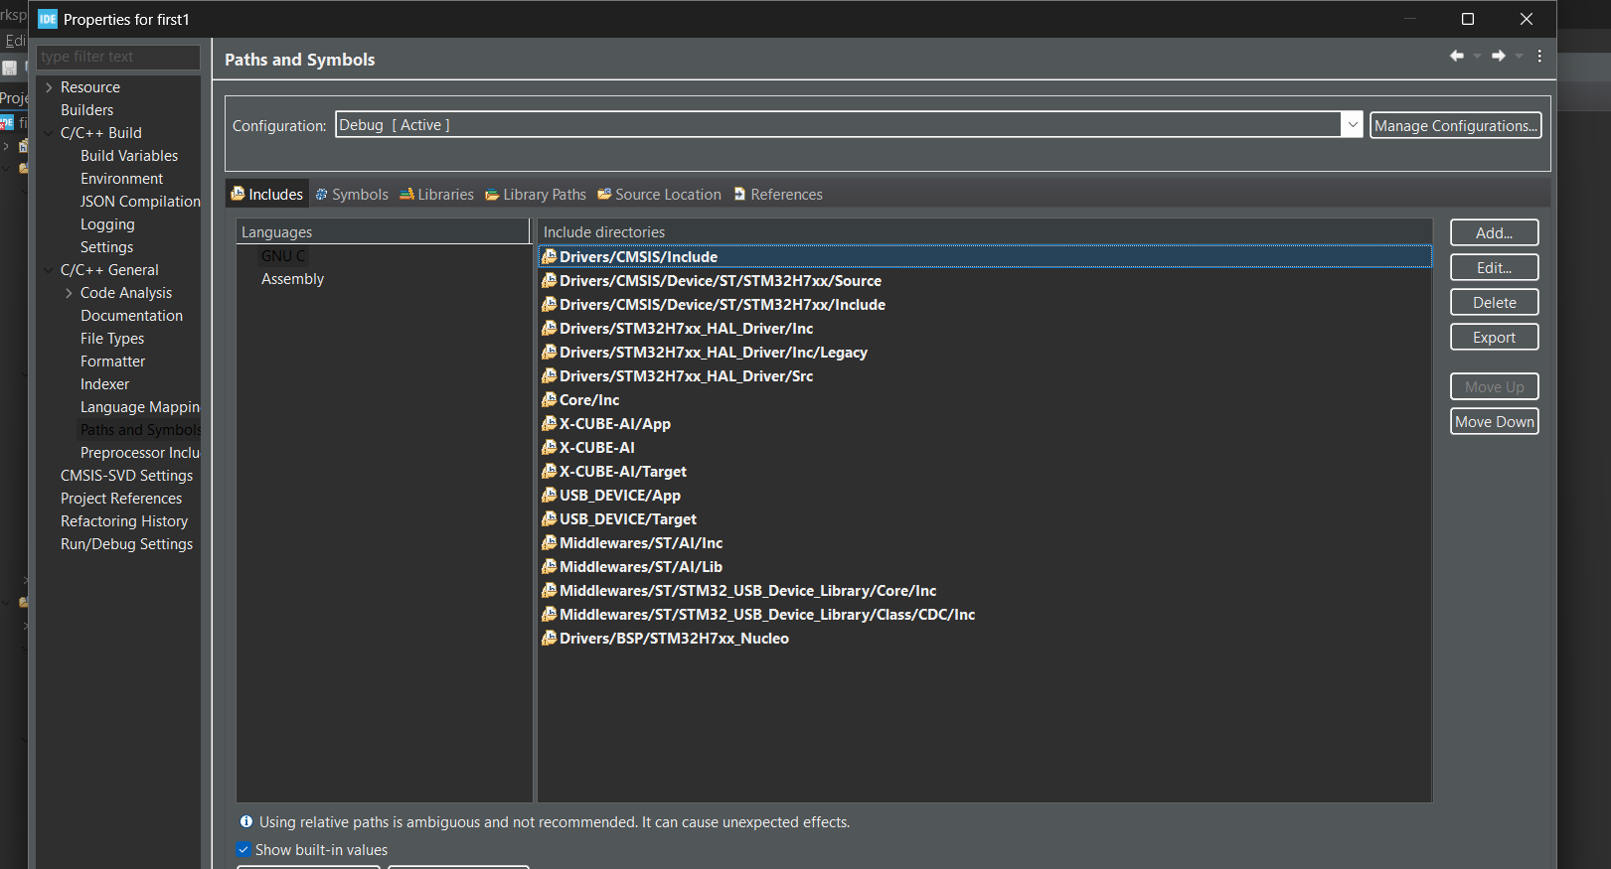The height and width of the screenshot is (869, 1611).
Task: Click the forward navigation arrow icon
Action: 1498,57
